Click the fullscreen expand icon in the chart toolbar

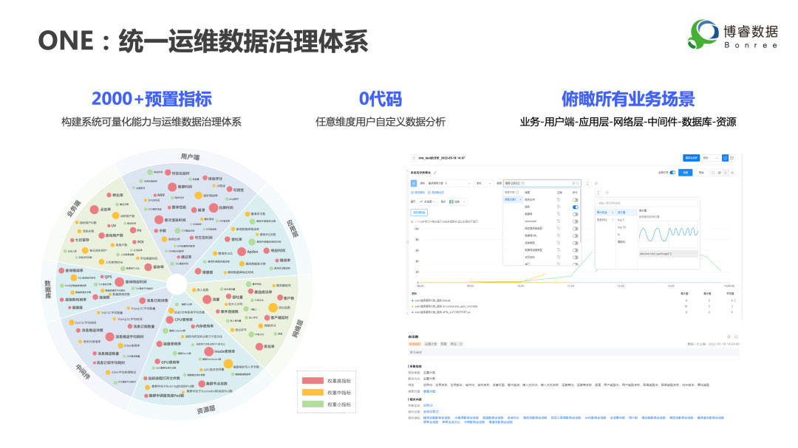(712, 173)
